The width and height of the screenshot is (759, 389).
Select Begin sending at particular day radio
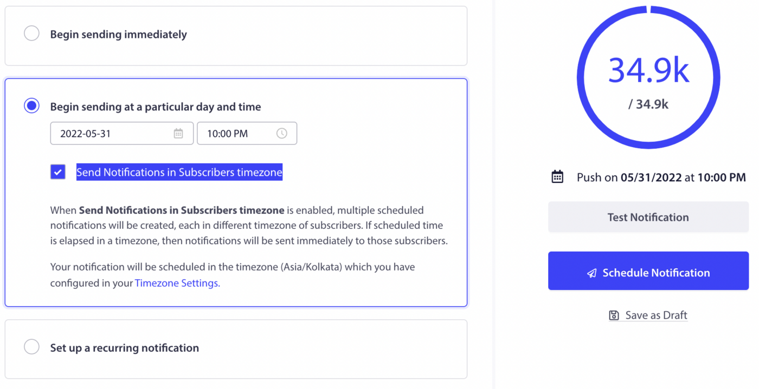[x=32, y=106]
